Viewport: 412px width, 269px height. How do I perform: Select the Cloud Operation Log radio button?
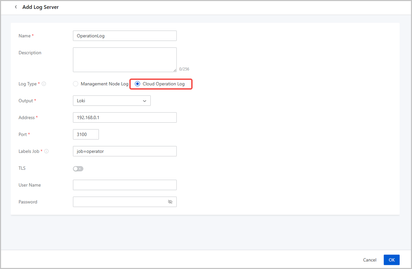tap(137, 84)
